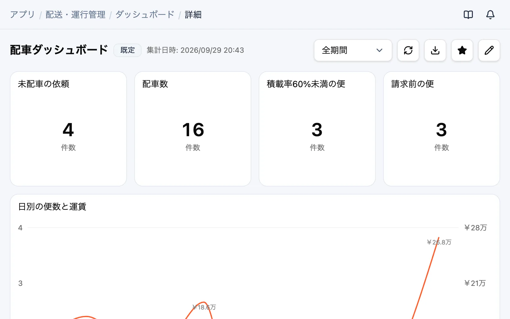Screen dimensions: 510x319
Task: Refresh the dashboard data
Action: click(408, 50)
